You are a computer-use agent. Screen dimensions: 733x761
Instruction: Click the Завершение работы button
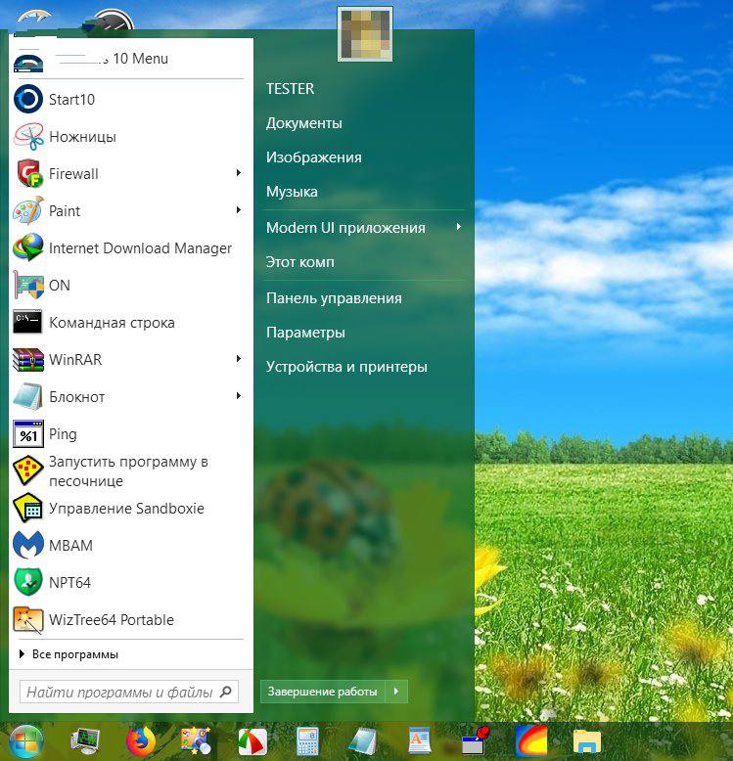coord(323,692)
